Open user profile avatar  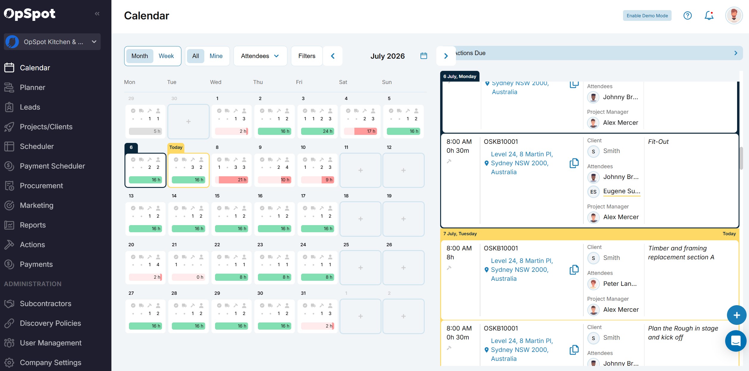coord(734,15)
